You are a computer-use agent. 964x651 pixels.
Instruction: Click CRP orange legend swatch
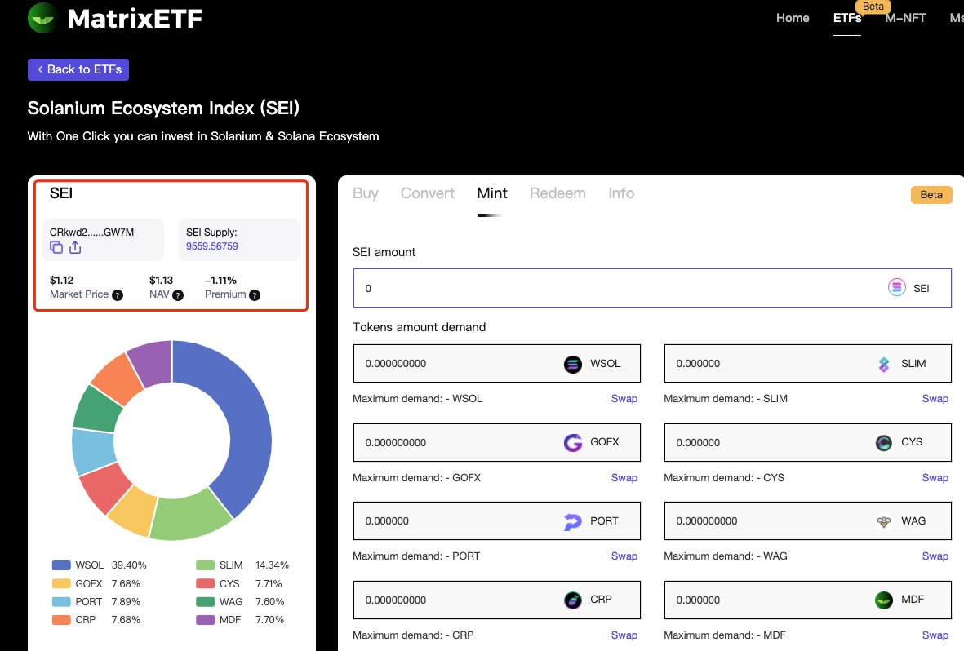coord(61,620)
